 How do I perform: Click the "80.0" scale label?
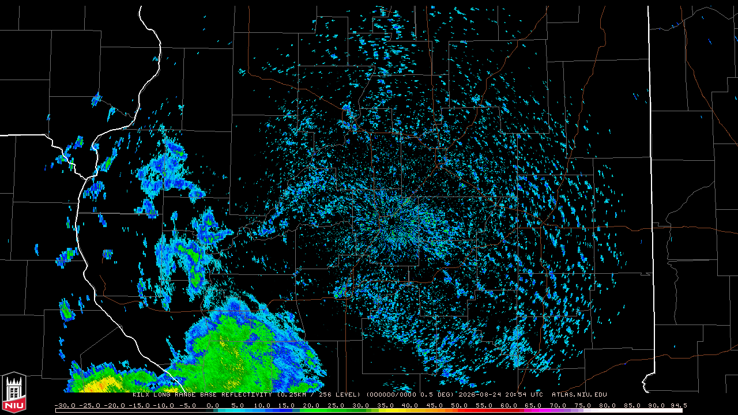[x=607, y=405]
